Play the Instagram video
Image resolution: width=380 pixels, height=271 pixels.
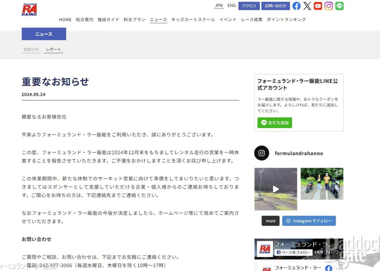(x=276, y=189)
